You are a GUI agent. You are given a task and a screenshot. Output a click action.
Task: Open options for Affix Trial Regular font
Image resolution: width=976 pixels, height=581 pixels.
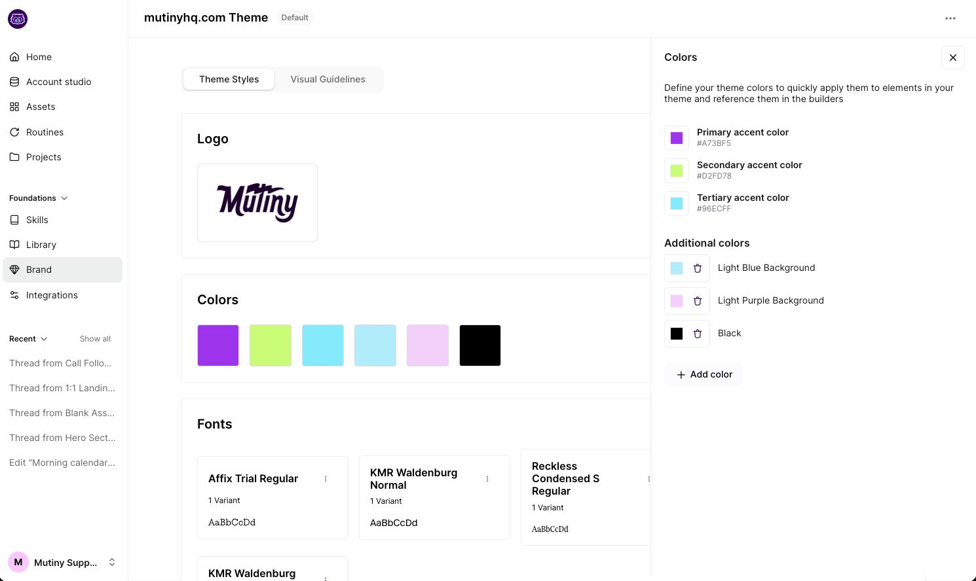pyautogui.click(x=326, y=479)
